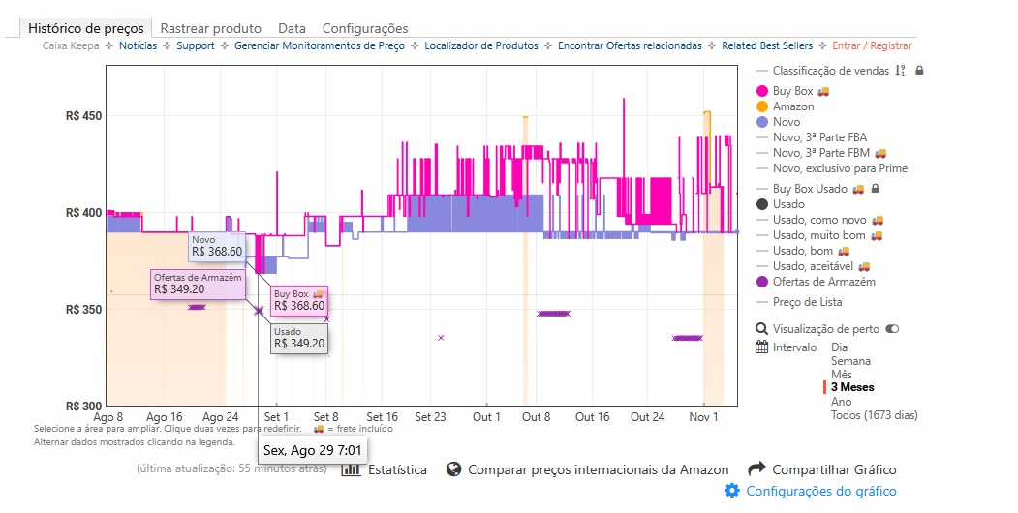This screenshot has height=513, width=1018.
Task: Click the sort icon beside Classificação de vendas
Action: [900, 71]
